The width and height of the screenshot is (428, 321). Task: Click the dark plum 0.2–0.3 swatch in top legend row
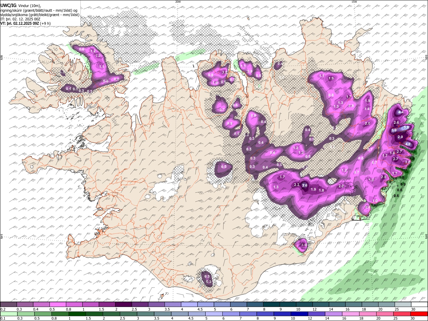[8, 305]
